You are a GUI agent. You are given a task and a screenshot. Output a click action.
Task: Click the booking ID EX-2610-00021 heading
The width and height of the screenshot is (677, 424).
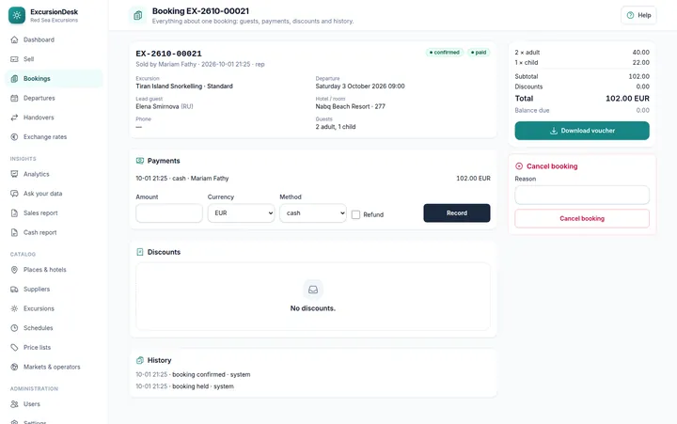point(168,54)
